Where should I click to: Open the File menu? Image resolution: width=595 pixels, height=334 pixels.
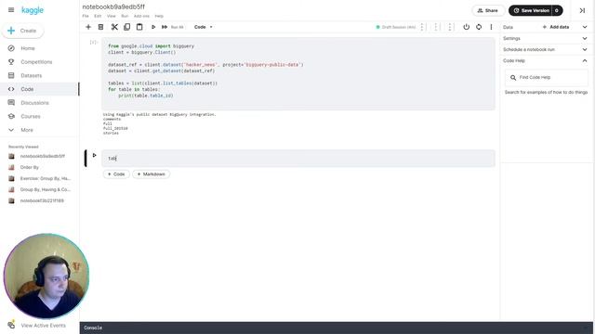point(86,16)
